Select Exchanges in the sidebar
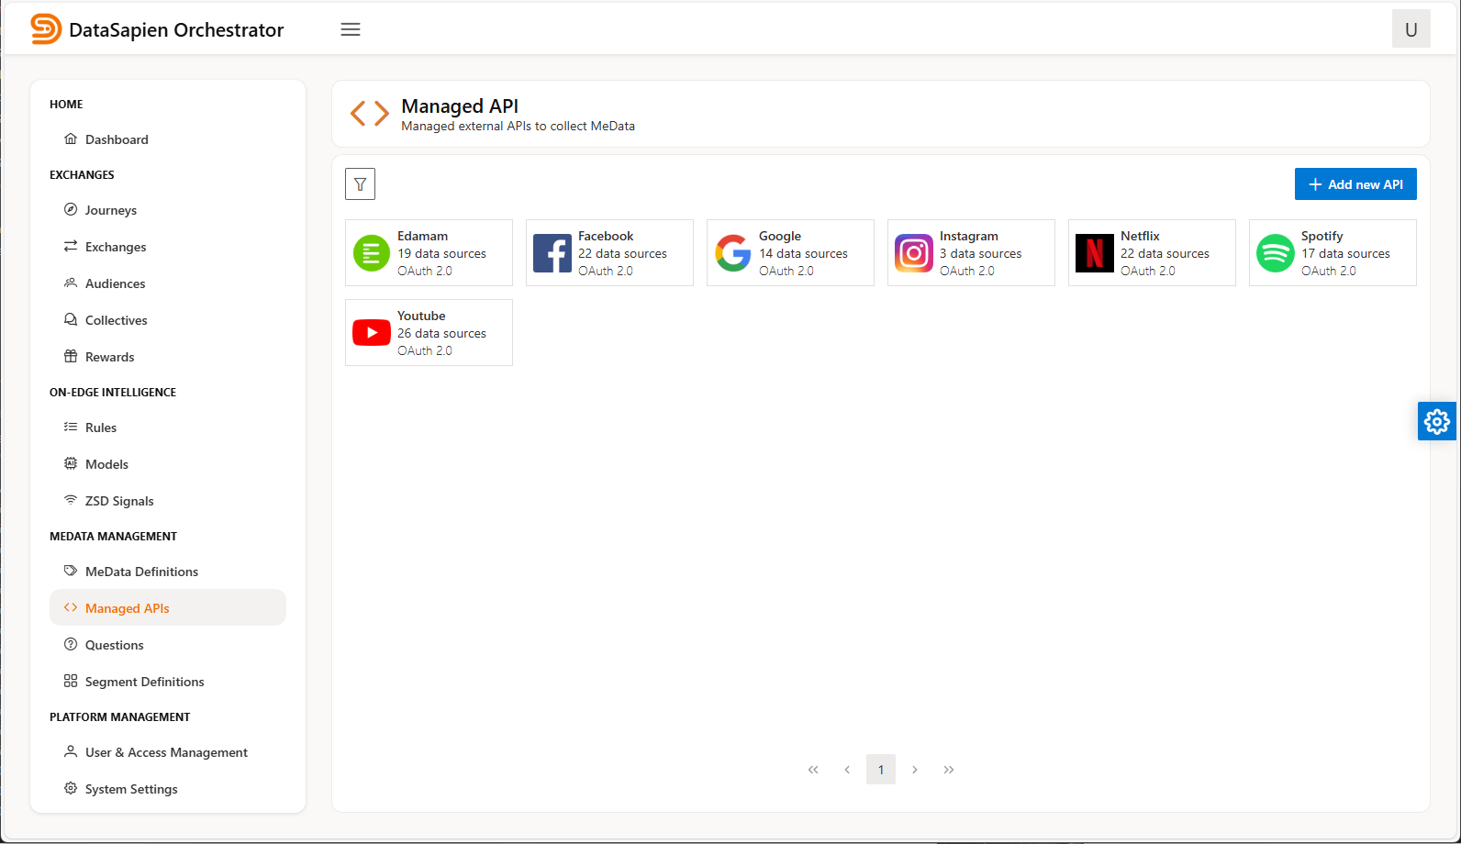Image resolution: width=1461 pixels, height=844 pixels. 168,247
